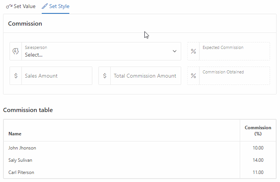Click the Commission Obtained percent icon

193,76
